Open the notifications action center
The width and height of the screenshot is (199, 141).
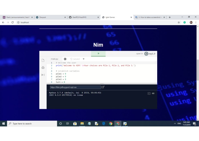(x=194, y=124)
